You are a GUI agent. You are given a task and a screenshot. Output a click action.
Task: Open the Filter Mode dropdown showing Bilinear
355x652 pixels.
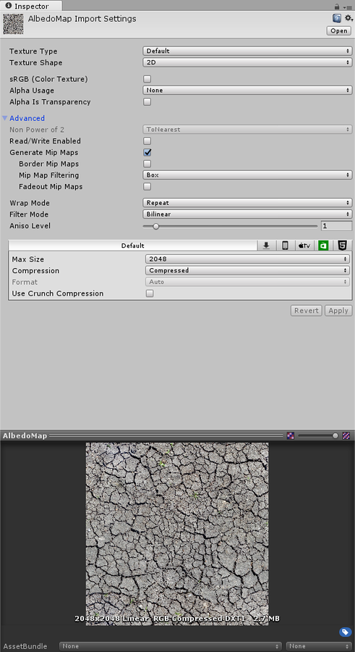(247, 214)
